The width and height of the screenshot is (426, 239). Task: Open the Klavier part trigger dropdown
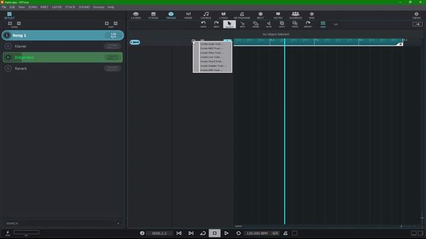point(112,46)
